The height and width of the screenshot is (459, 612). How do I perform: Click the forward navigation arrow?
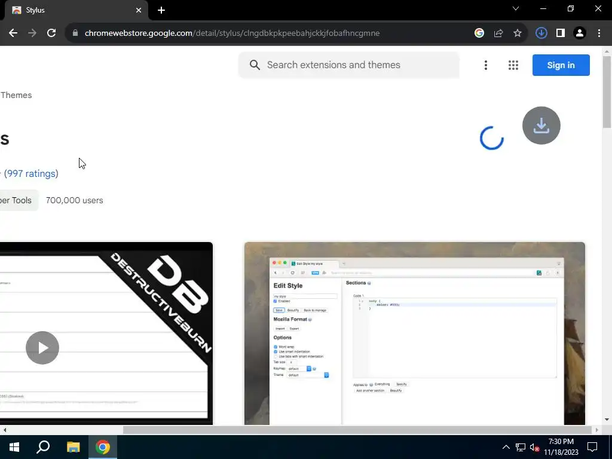click(32, 33)
